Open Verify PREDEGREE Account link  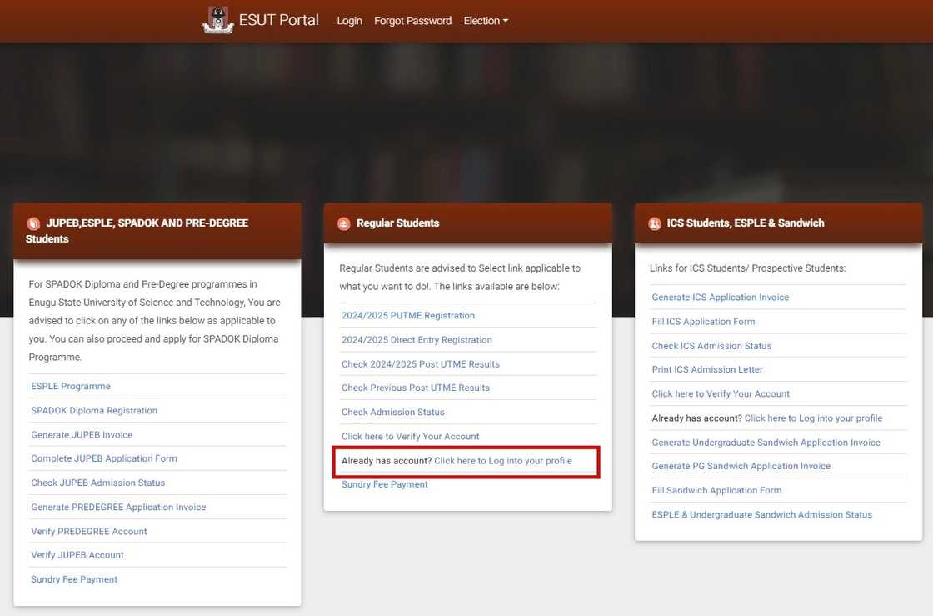click(x=89, y=531)
